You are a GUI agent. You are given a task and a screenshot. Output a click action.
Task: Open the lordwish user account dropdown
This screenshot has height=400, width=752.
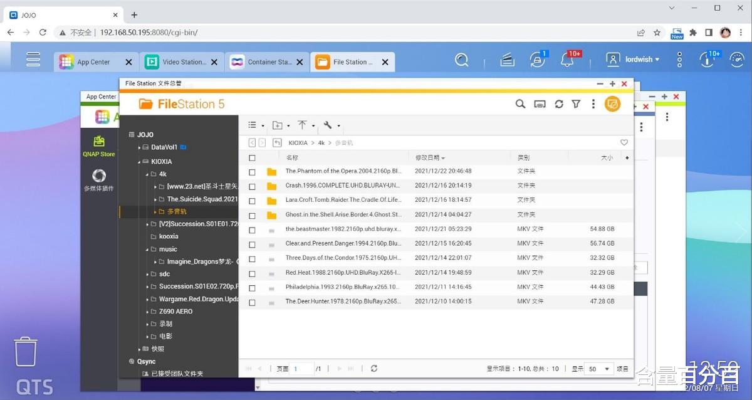tap(633, 60)
